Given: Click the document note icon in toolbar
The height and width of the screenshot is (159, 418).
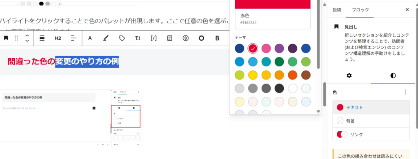Looking at the screenshot, I should (169, 38).
